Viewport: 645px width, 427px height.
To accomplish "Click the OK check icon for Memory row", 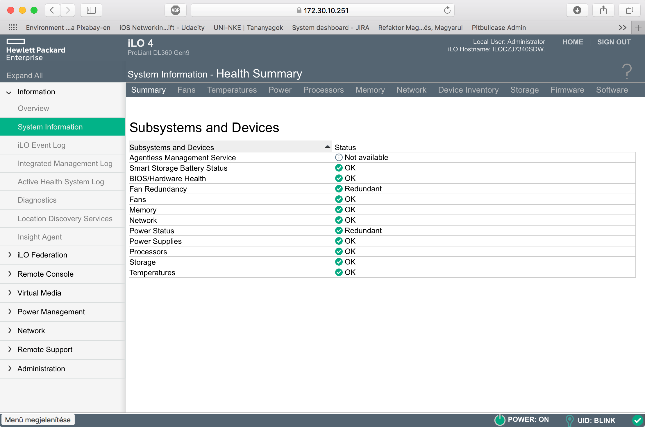I will click(339, 210).
